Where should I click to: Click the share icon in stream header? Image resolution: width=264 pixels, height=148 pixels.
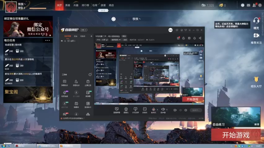point(200,38)
